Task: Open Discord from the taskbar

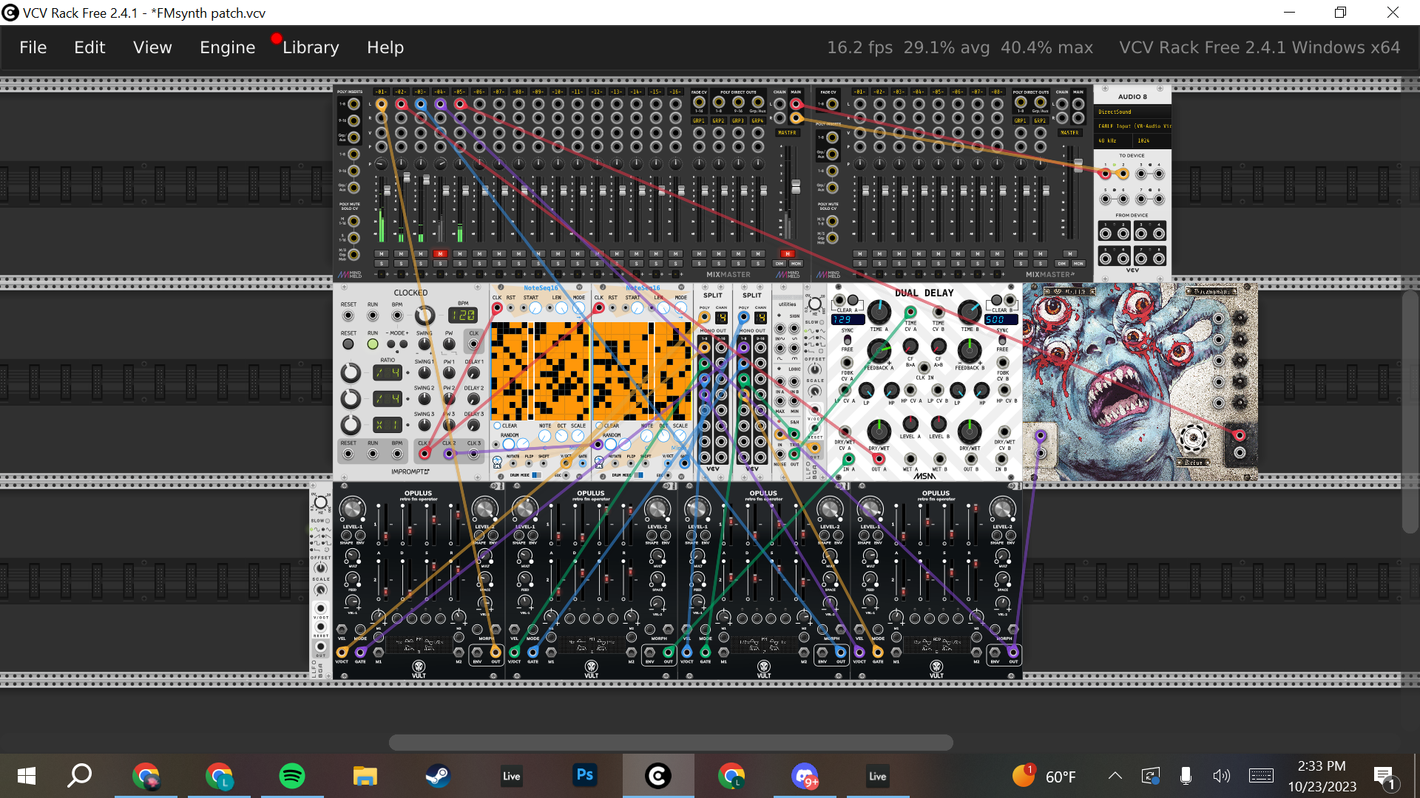Action: 805,776
